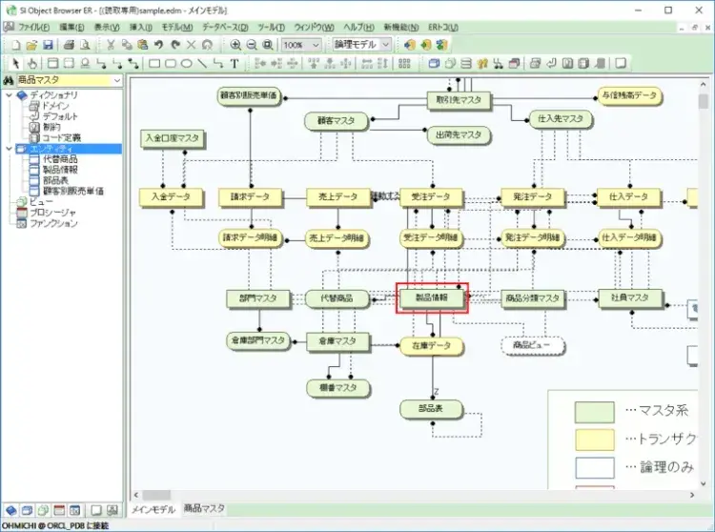This screenshot has height=532, width=715.
Task: Click the Zoom In magnifier icon
Action: [235, 45]
